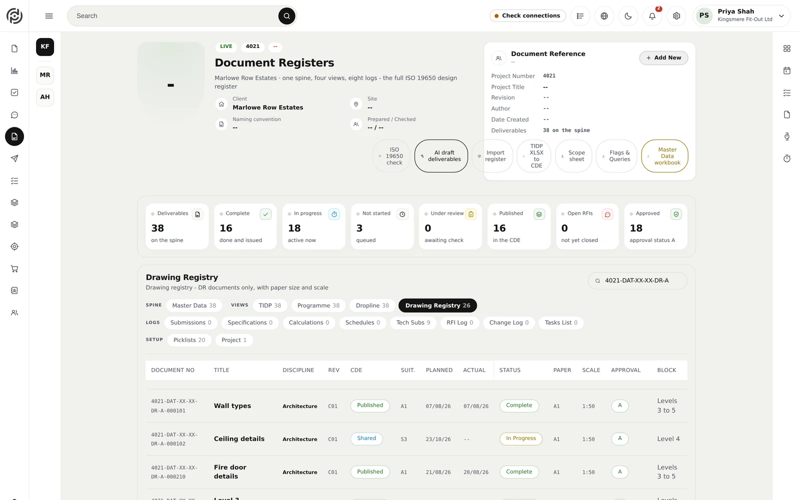Open the language globe icon

pos(604,16)
